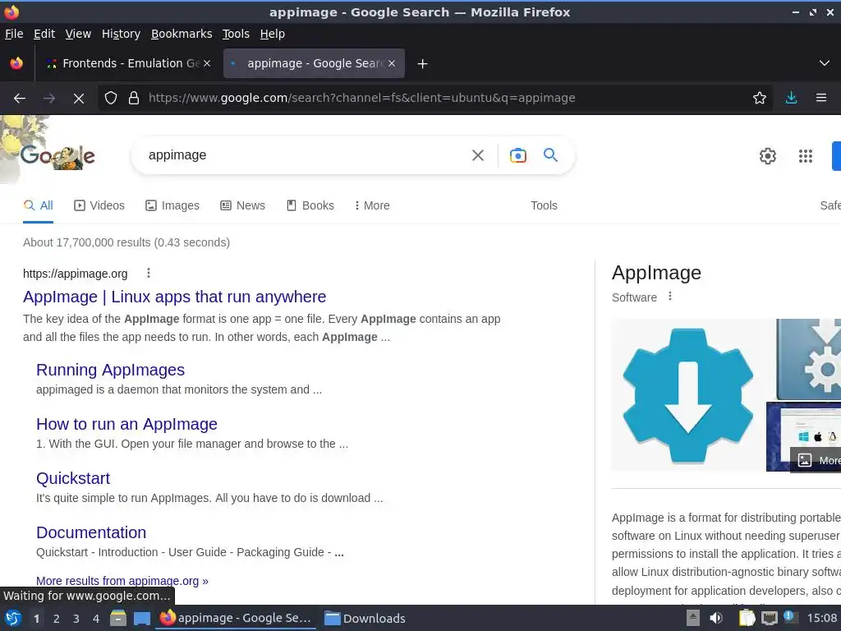Open knowledge panel Software options dots
The height and width of the screenshot is (631, 841).
(x=670, y=296)
